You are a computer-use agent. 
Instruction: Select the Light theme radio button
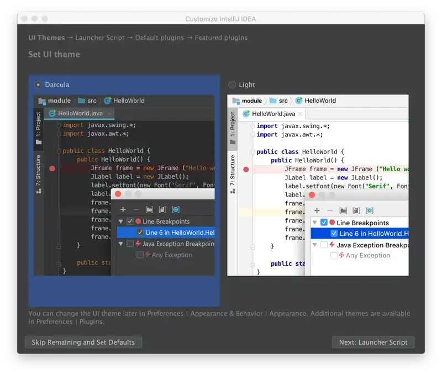(x=232, y=84)
